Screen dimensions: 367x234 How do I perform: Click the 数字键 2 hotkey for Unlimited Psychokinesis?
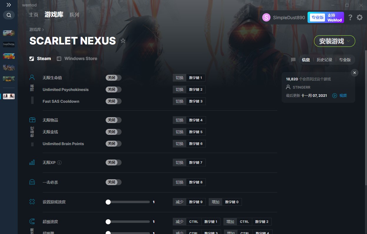tap(196, 89)
